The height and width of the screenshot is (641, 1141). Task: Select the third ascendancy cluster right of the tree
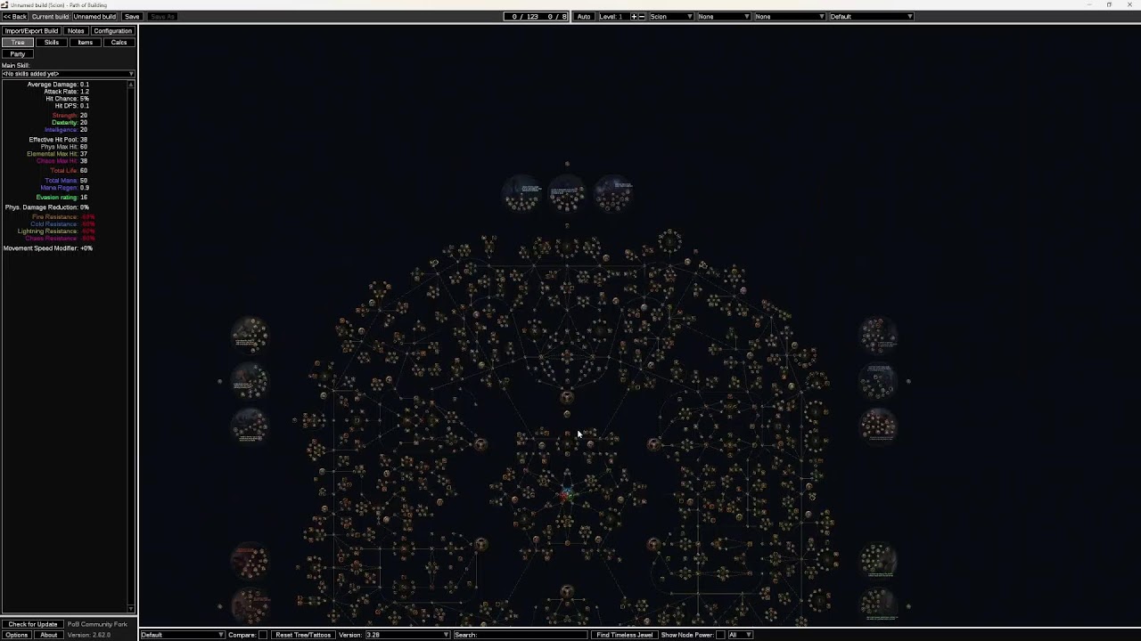click(879, 426)
